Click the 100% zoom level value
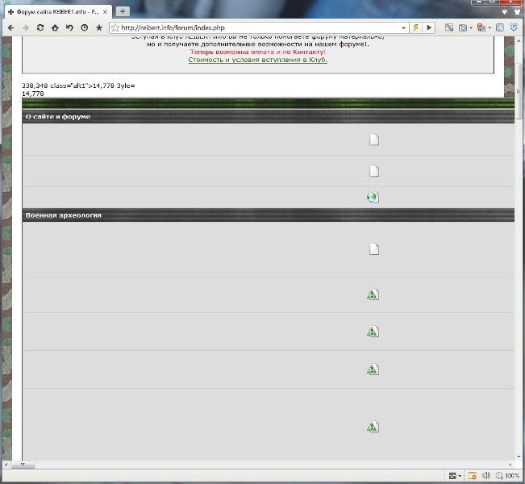The width and height of the screenshot is (525, 484). click(512, 476)
